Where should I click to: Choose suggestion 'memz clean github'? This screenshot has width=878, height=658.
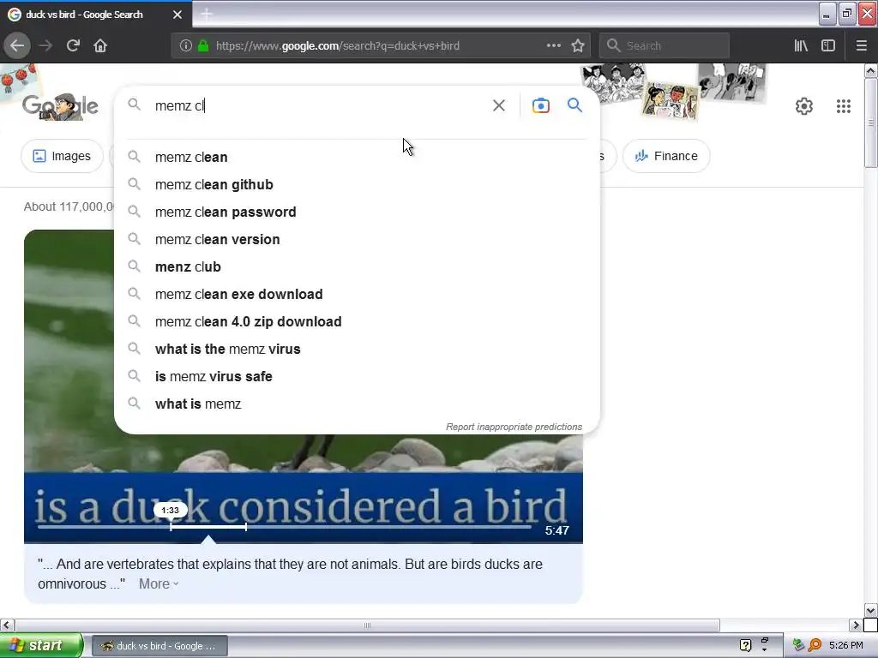[x=357, y=185]
